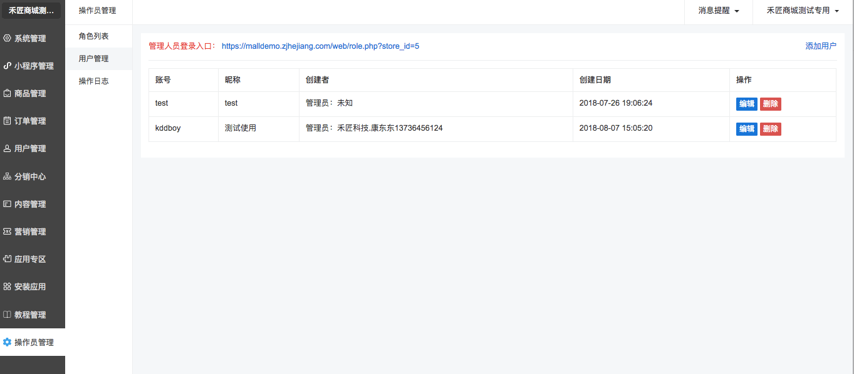
Task: Click the 安装应用 grid icon
Action: [x=8, y=286]
